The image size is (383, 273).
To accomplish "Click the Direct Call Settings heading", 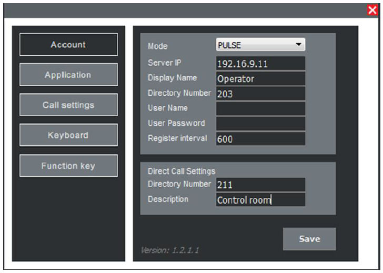I will 181,171.
